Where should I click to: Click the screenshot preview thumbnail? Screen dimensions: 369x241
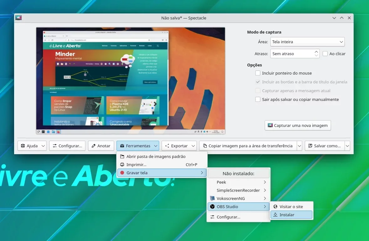[x=131, y=81]
